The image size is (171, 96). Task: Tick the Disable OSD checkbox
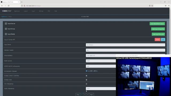point(87,80)
